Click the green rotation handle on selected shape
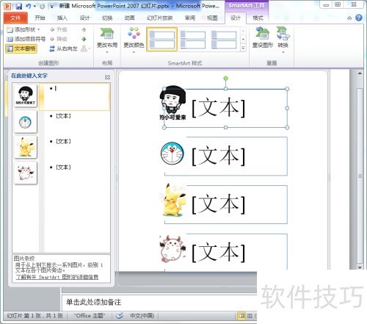The image size is (367, 324). (x=225, y=79)
